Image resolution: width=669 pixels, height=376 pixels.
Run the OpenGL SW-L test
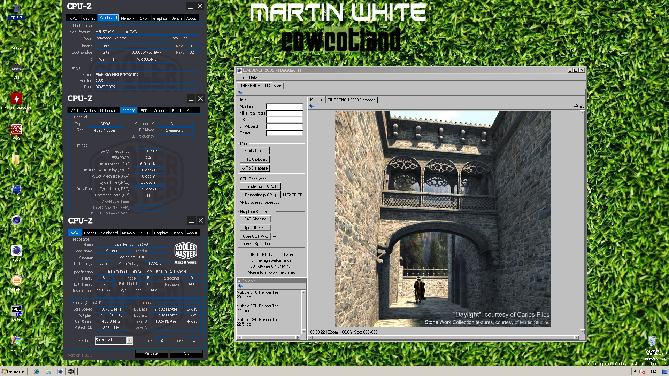pos(255,228)
